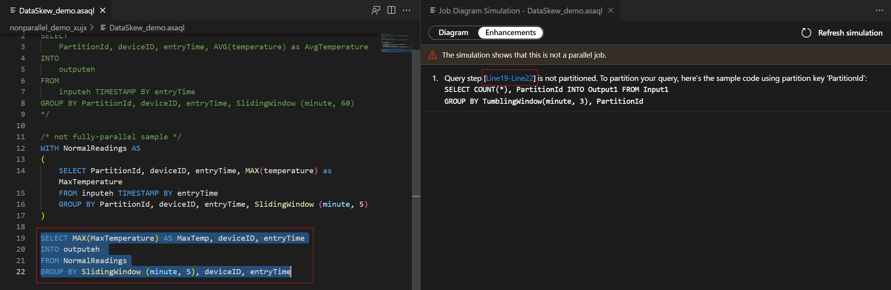Click the nonparallel_demo_xujx breadcrumb folder
Screen dimensions: 891x290
(48, 28)
